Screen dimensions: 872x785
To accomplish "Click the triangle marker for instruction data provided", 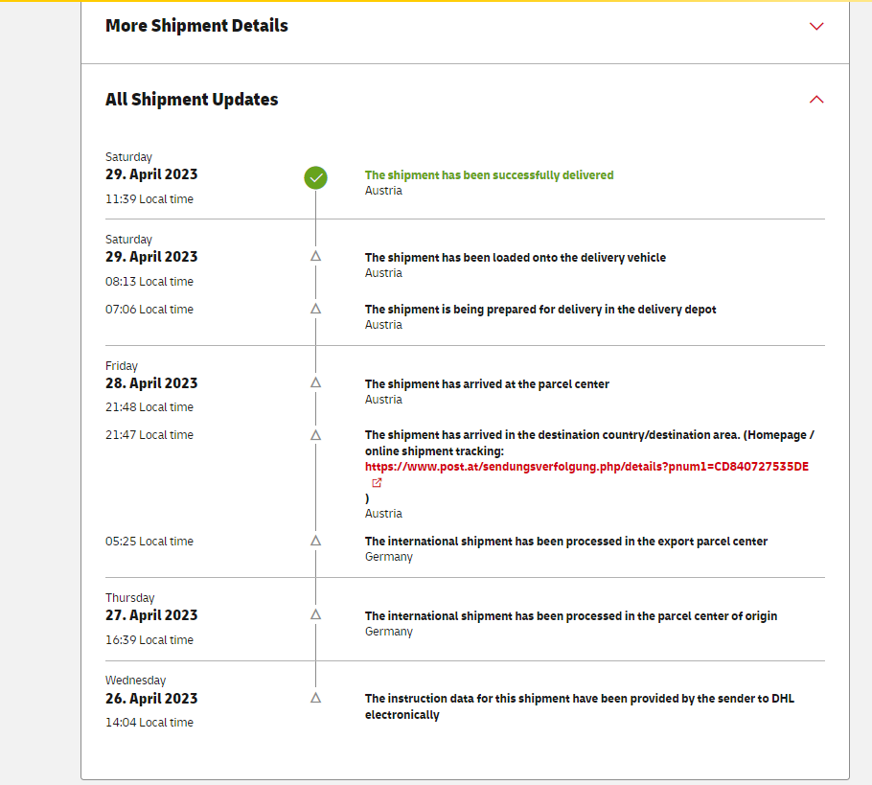I will 315,698.
